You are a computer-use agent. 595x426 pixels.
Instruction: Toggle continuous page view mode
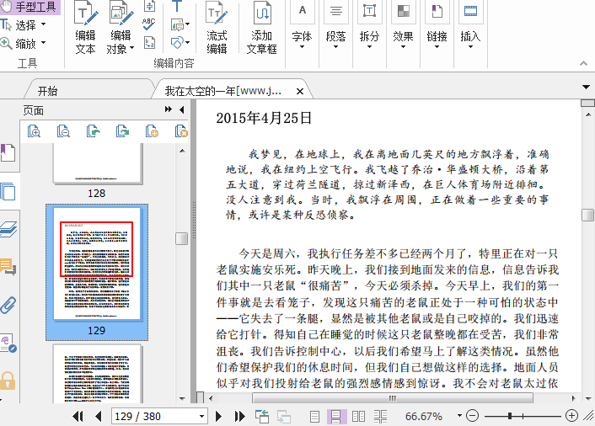pos(336,417)
